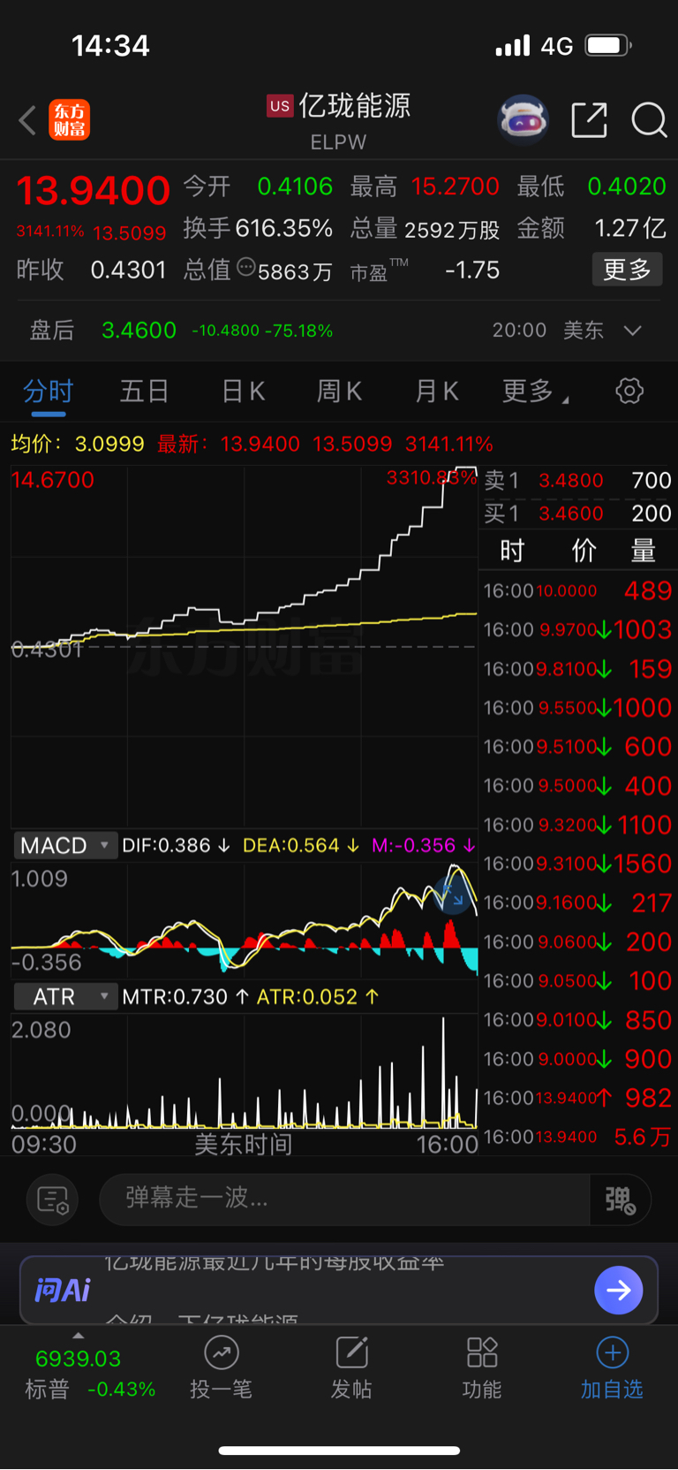The image size is (678, 1470).
Task: Tap the 换手 616.35% value
Action: tap(284, 228)
